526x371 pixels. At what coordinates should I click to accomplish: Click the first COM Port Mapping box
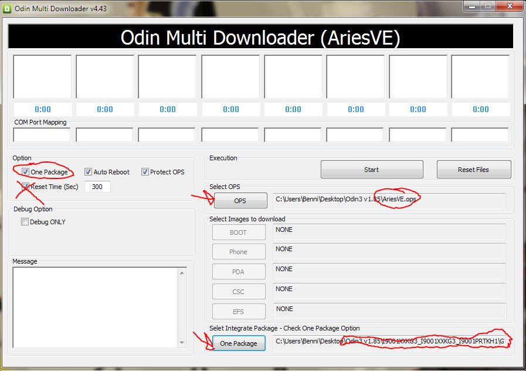42,135
